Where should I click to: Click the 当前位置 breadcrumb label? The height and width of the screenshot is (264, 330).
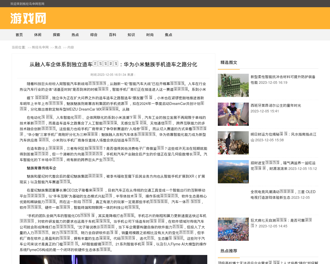(19, 47)
